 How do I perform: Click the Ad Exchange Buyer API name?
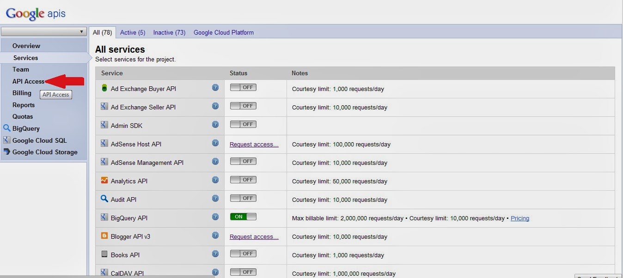[143, 89]
